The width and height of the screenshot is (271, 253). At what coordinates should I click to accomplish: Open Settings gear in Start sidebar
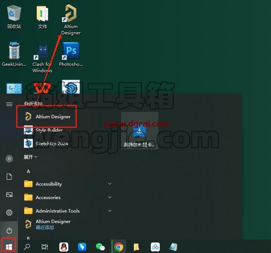click(x=9, y=213)
